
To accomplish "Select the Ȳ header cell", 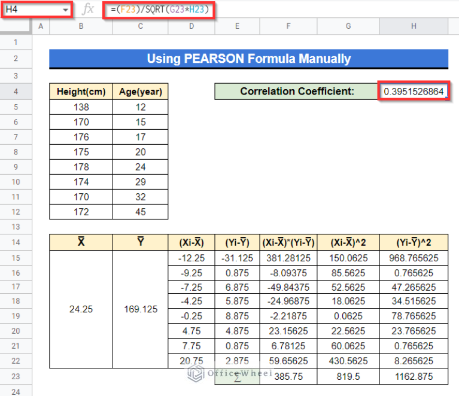I will pyautogui.click(x=140, y=242).
